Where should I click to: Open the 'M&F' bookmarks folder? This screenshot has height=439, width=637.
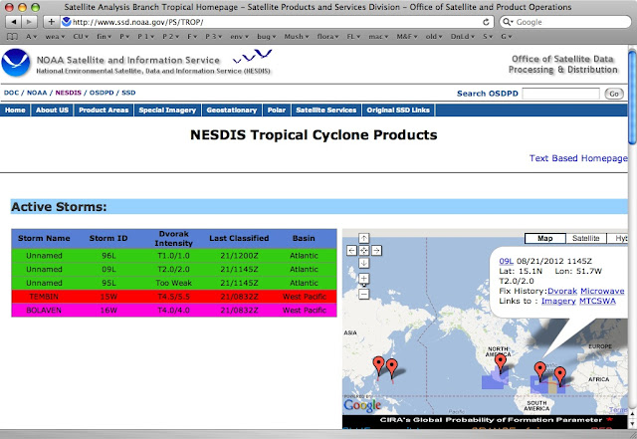pos(407,37)
